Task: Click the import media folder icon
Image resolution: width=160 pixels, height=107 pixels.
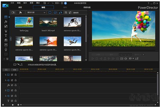Action: [x=13, y=12]
